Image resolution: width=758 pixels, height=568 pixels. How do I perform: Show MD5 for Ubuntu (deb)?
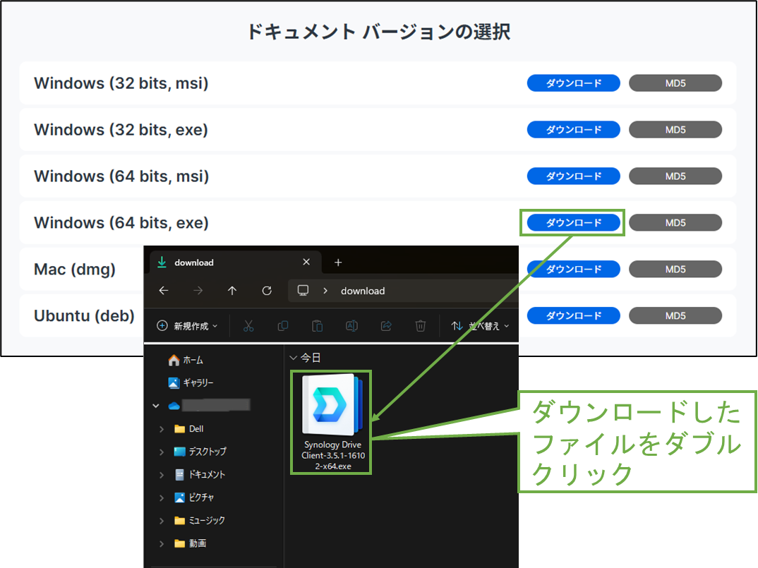[675, 315]
